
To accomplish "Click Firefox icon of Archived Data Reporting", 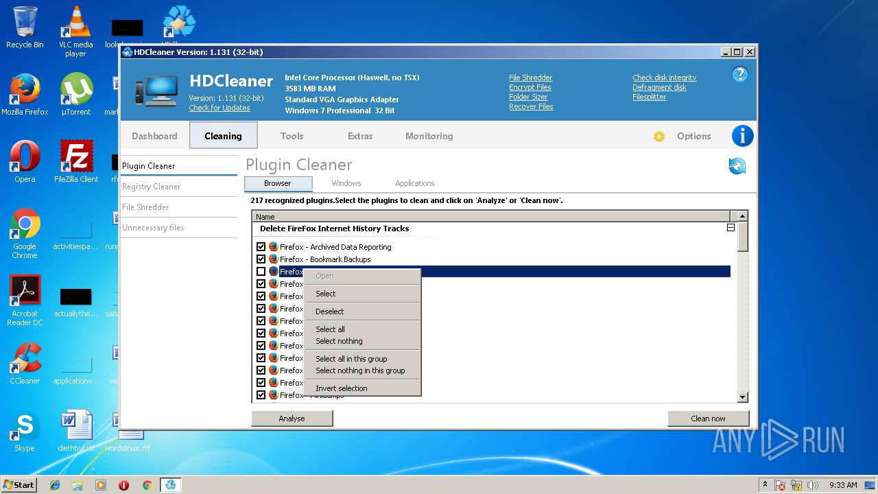I will click(x=273, y=247).
